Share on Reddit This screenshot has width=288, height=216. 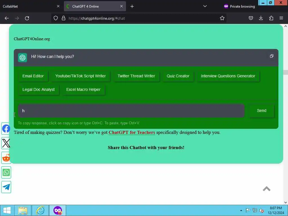point(6,158)
